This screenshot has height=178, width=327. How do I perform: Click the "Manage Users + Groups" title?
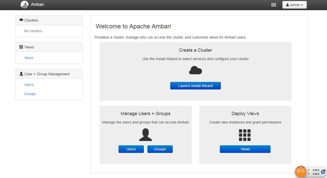(x=146, y=114)
